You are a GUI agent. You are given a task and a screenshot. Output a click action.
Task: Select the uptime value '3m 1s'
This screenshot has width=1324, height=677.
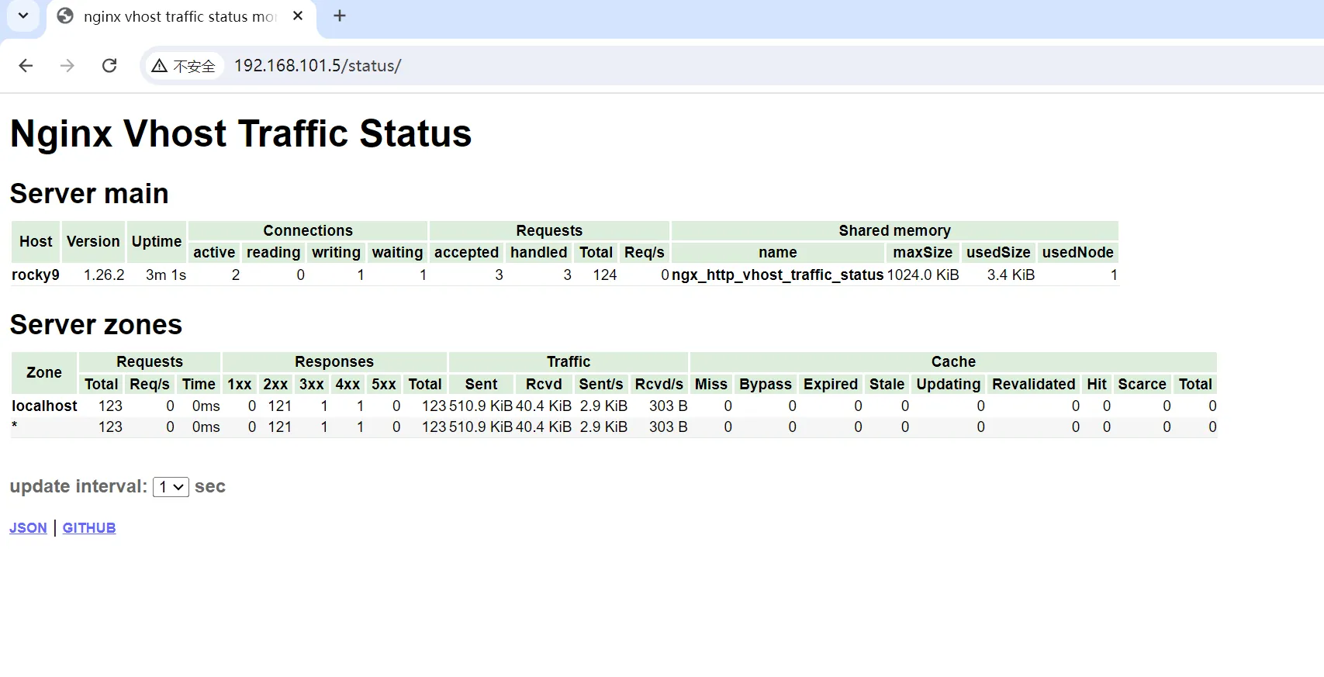(x=166, y=275)
